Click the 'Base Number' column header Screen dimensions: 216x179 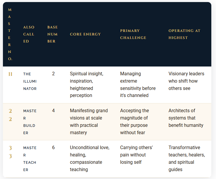(52, 34)
